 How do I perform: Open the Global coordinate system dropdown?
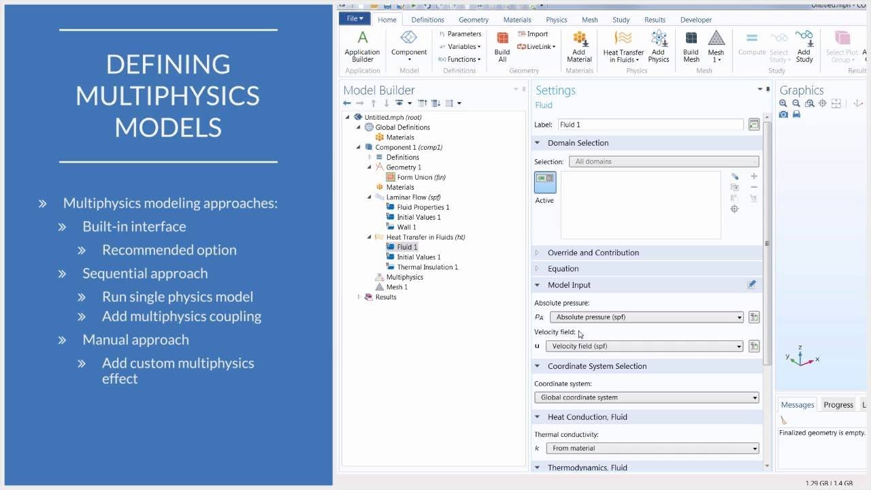point(646,397)
